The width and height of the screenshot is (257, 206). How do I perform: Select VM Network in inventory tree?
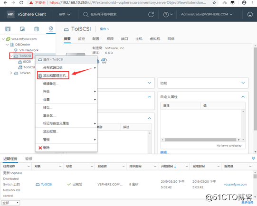pyautogui.click(x=29, y=50)
